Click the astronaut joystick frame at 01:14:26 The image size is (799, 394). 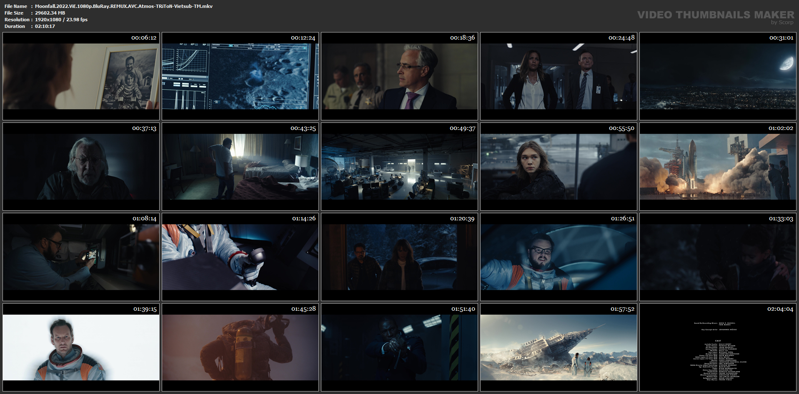[240, 257]
